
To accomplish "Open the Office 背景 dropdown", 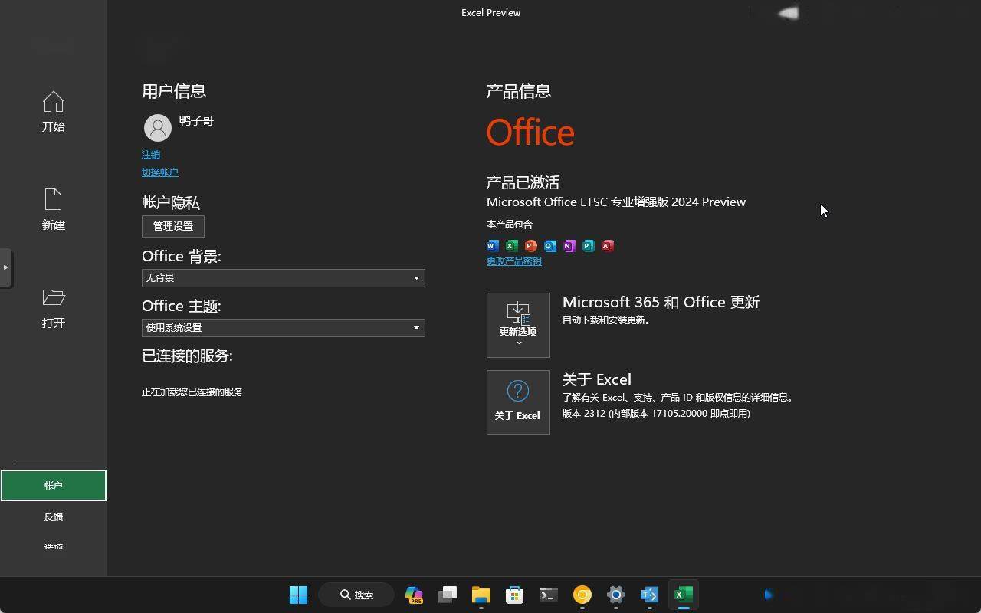I will 284,278.
